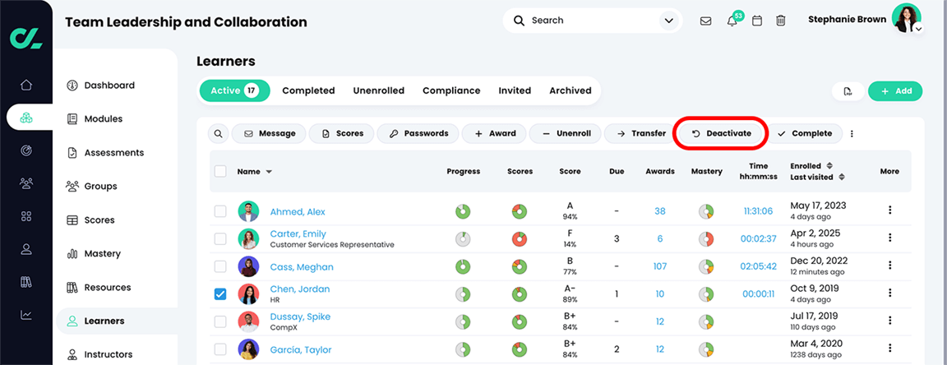Open More menu for García, Taylor
The height and width of the screenshot is (365, 947).
click(x=889, y=348)
